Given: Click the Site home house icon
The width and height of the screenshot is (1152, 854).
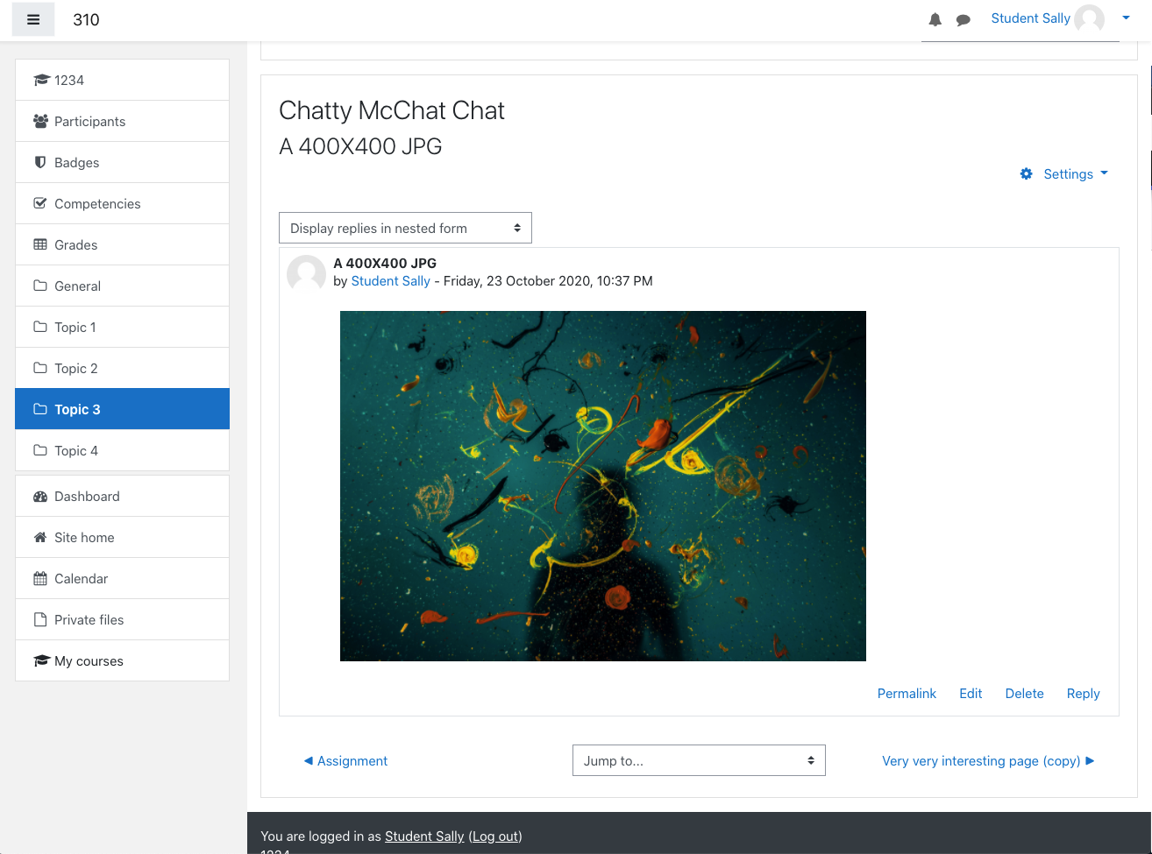Looking at the screenshot, I should pos(40,537).
